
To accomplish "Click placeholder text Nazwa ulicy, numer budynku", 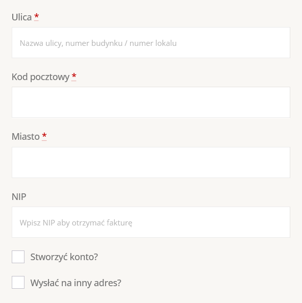I will (71, 43).
